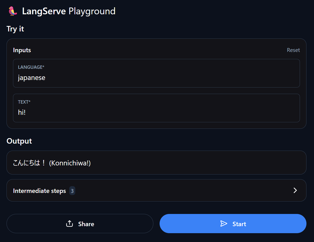The height and width of the screenshot is (242, 314).
Task: Click the Inputs panel title
Action: (22, 50)
